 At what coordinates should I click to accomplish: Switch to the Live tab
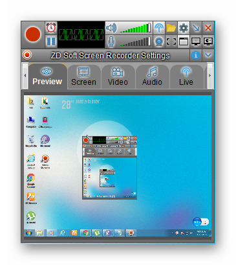point(186,76)
